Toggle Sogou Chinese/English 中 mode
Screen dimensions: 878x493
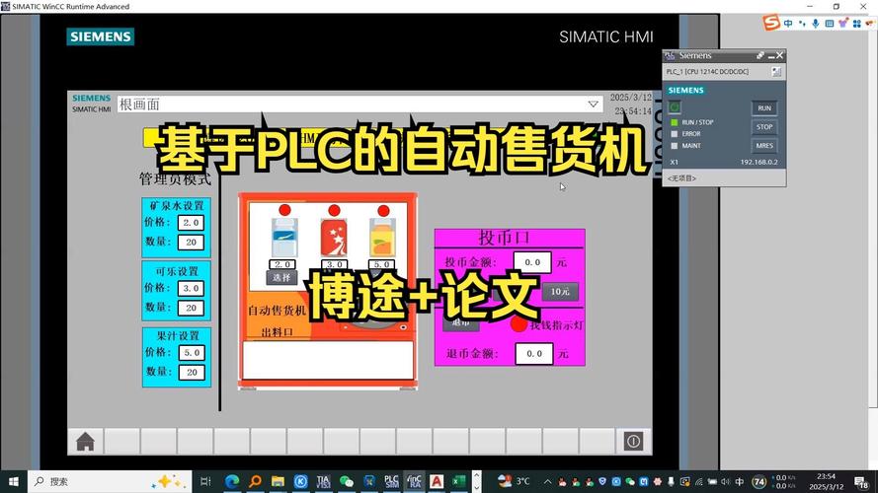pos(788,23)
